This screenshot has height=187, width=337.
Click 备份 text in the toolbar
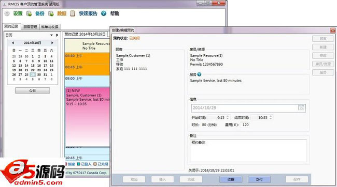point(40,13)
